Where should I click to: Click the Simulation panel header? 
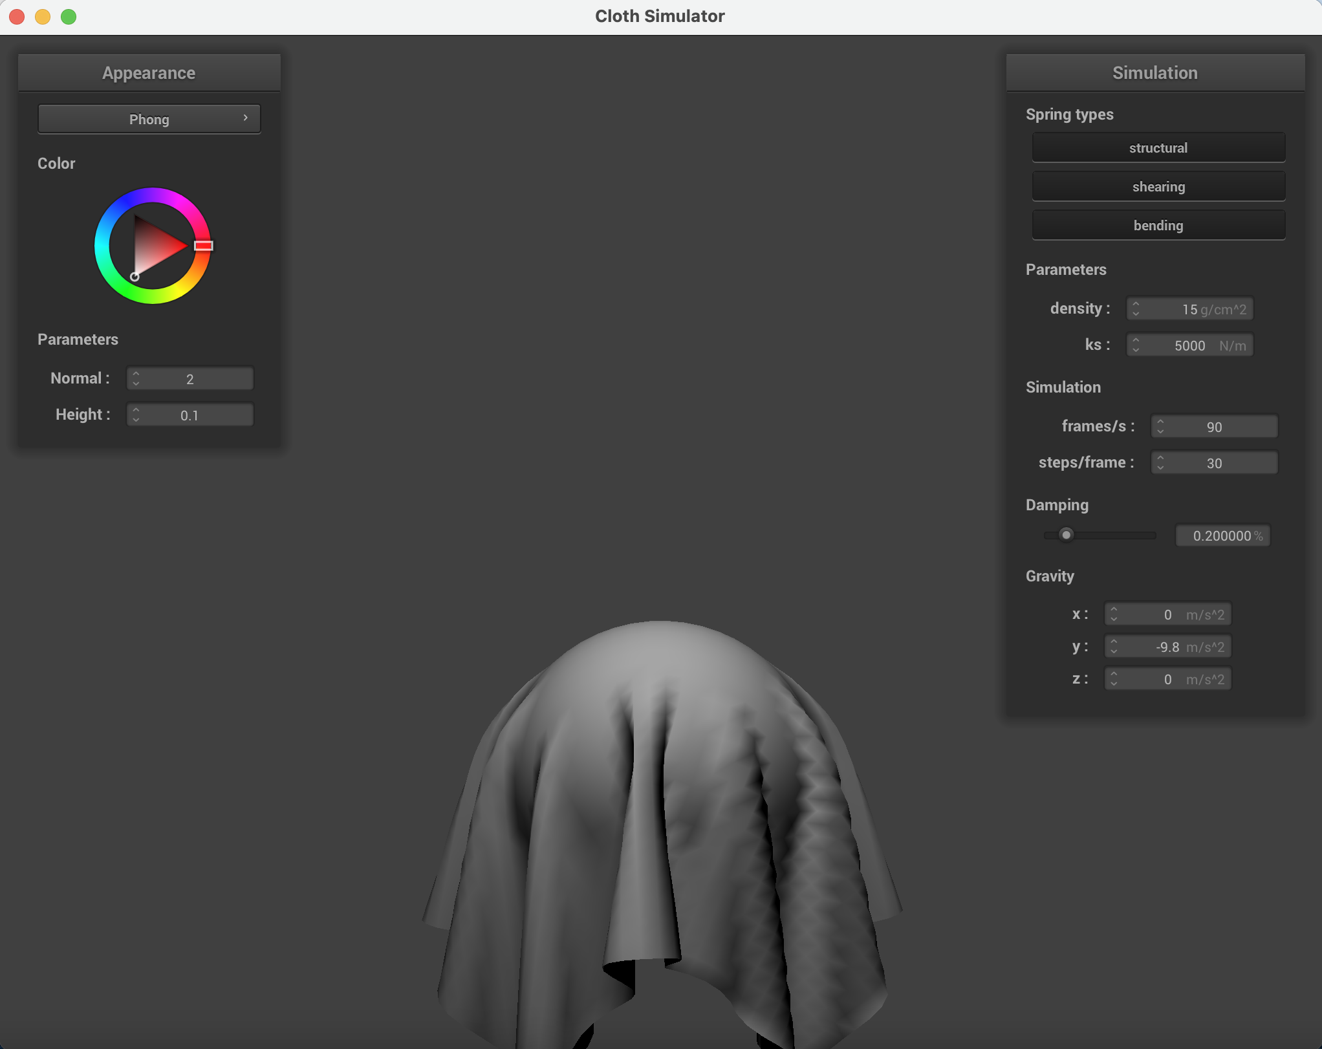point(1154,72)
